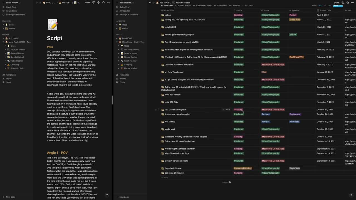356x200 pixels.
Task: Click the Script page notepad emoji icon
Action: tap(53, 24)
